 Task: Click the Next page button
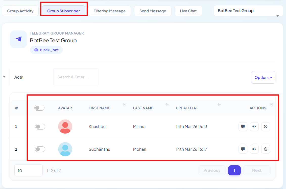(x=257, y=170)
